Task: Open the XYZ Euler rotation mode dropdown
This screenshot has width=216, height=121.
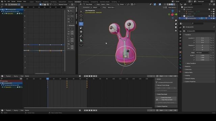Action: point(202,53)
